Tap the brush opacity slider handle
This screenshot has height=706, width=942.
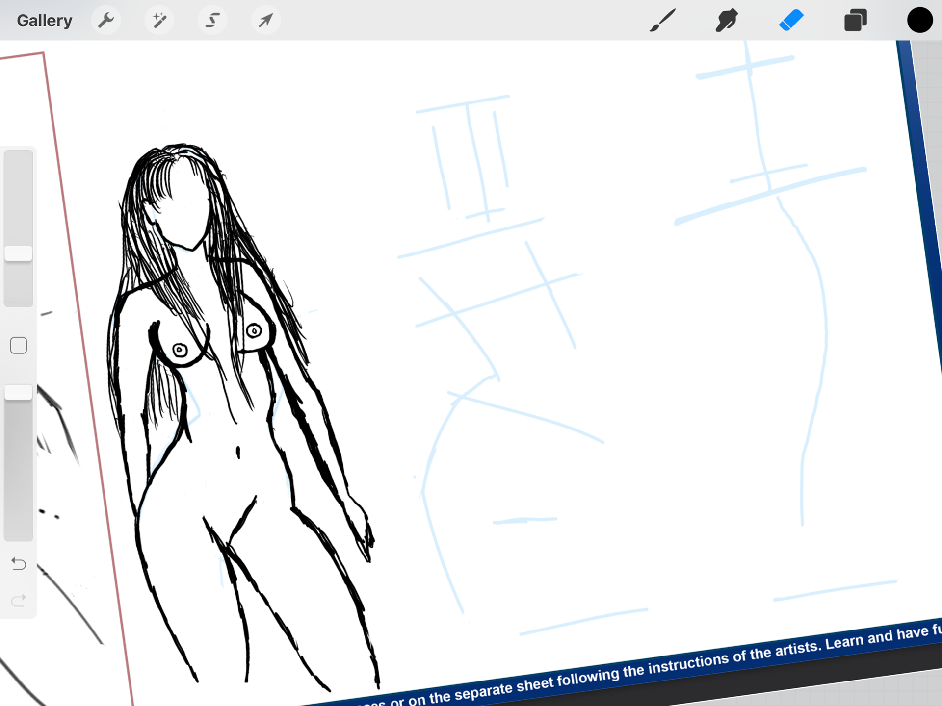point(19,392)
